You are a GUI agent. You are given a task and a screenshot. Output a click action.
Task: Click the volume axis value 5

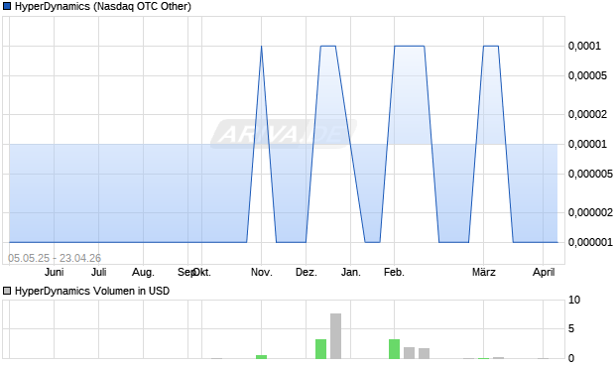[x=571, y=328]
